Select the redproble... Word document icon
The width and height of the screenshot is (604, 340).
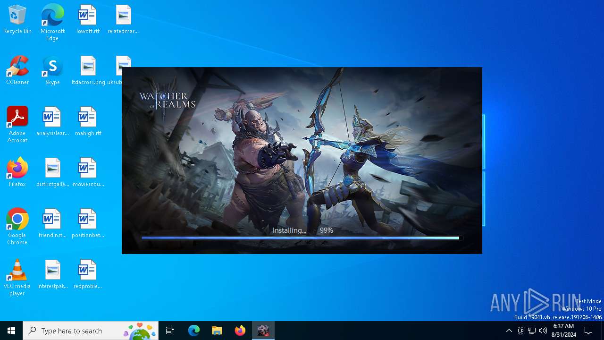88,275
